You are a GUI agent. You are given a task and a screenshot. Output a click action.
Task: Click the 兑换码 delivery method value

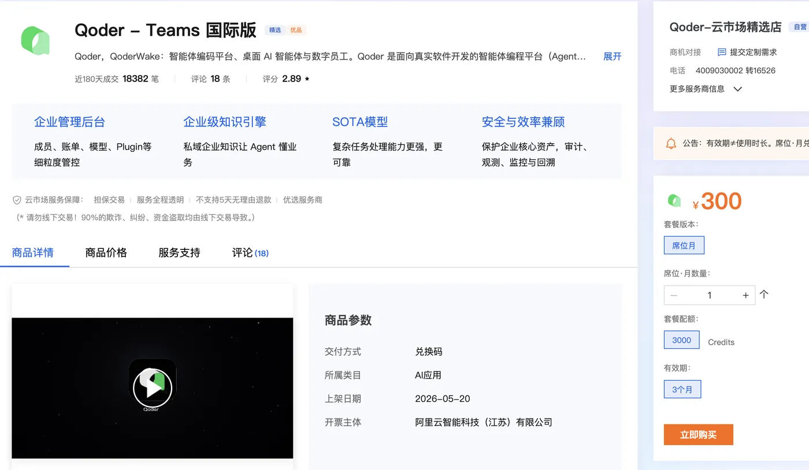[x=429, y=352]
